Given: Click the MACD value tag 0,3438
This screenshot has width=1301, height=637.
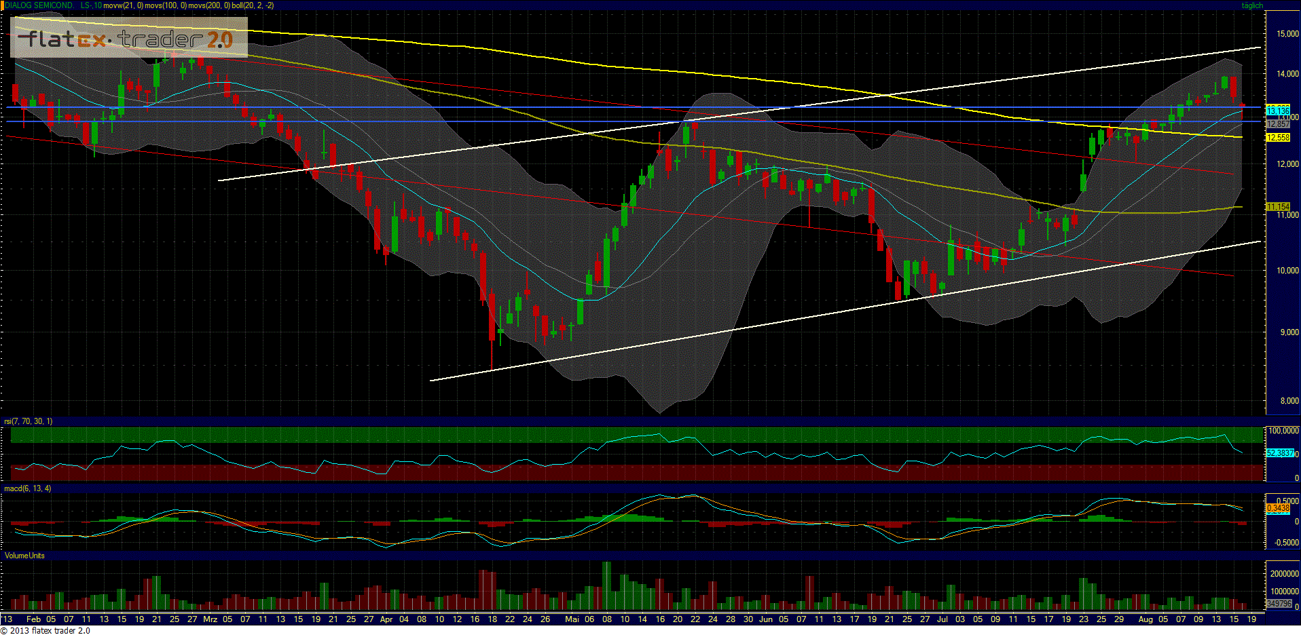Looking at the screenshot, I should pos(1279,508).
